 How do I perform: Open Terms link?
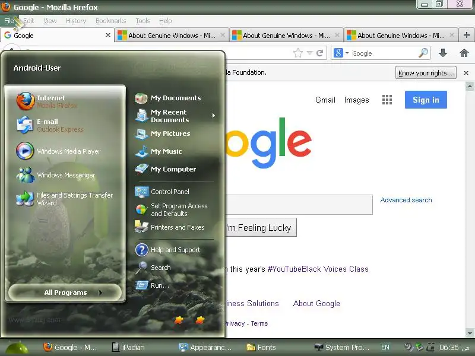point(259,323)
